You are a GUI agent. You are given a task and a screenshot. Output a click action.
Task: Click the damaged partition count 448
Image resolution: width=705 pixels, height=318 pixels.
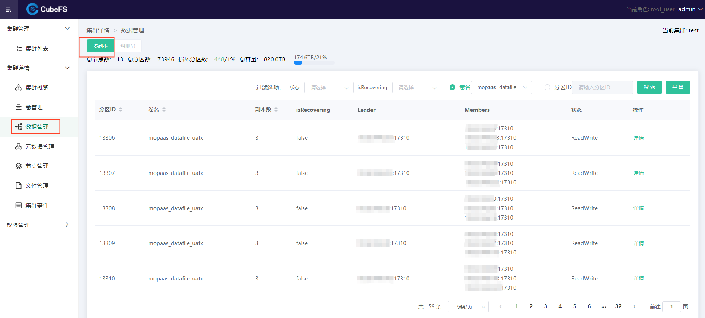pos(219,59)
